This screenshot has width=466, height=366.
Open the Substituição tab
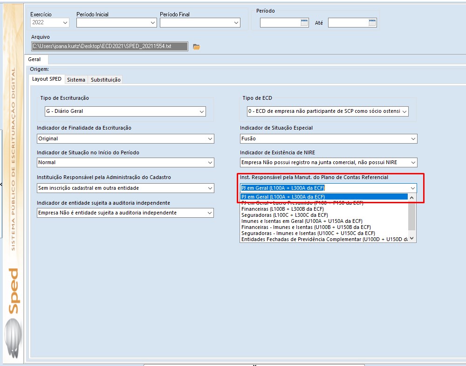coord(106,79)
